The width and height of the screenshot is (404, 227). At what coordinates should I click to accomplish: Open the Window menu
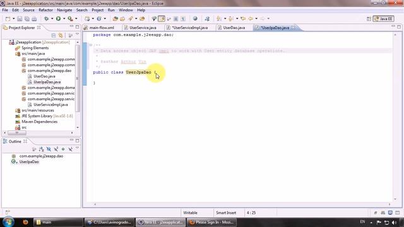point(126,10)
